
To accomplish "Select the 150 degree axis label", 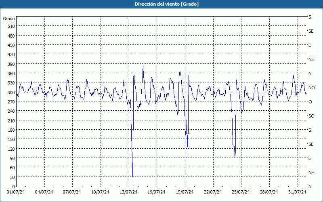I will (11, 139).
